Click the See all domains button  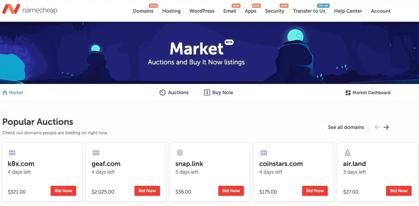click(346, 127)
